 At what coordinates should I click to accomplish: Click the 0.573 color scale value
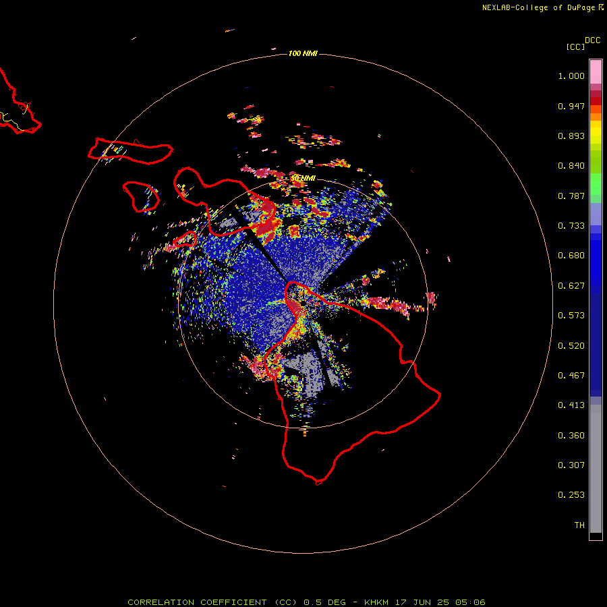(x=571, y=316)
